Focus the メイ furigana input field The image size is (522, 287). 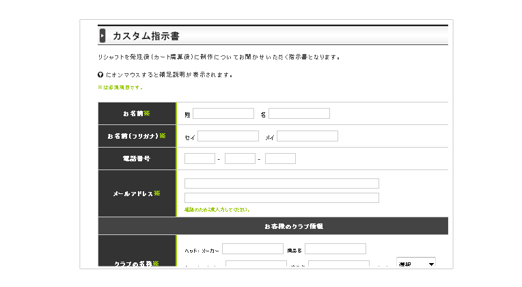coord(307,136)
